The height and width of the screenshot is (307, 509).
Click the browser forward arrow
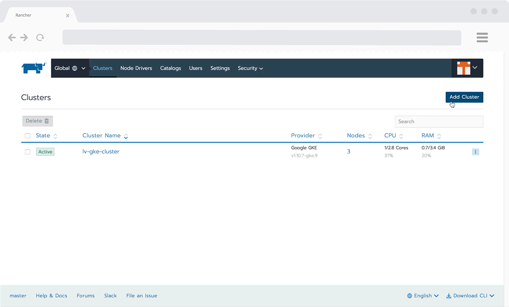coord(24,37)
